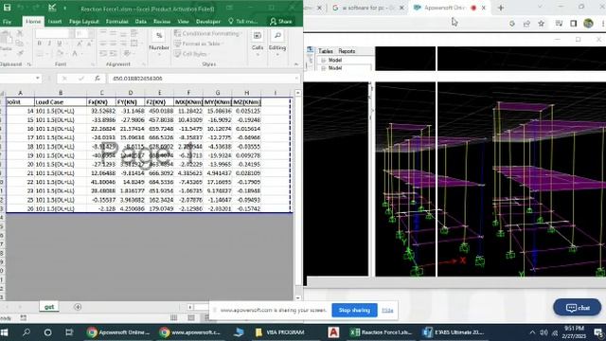606x341 pixels.
Task: Click the Hide link in the sharing bar
Action: [x=387, y=310]
